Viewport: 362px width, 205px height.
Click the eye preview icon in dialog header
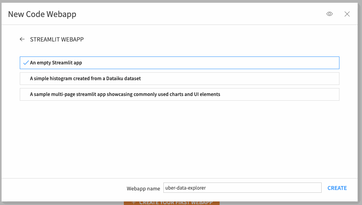click(x=330, y=14)
